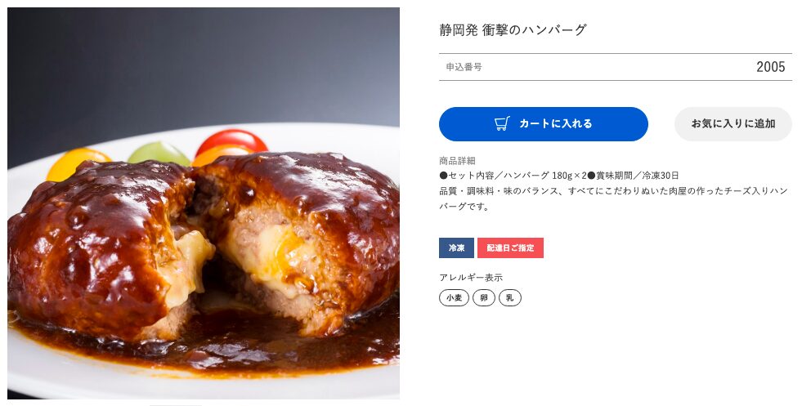
Task: Select the 小麦 allergy tag
Action: tap(454, 297)
